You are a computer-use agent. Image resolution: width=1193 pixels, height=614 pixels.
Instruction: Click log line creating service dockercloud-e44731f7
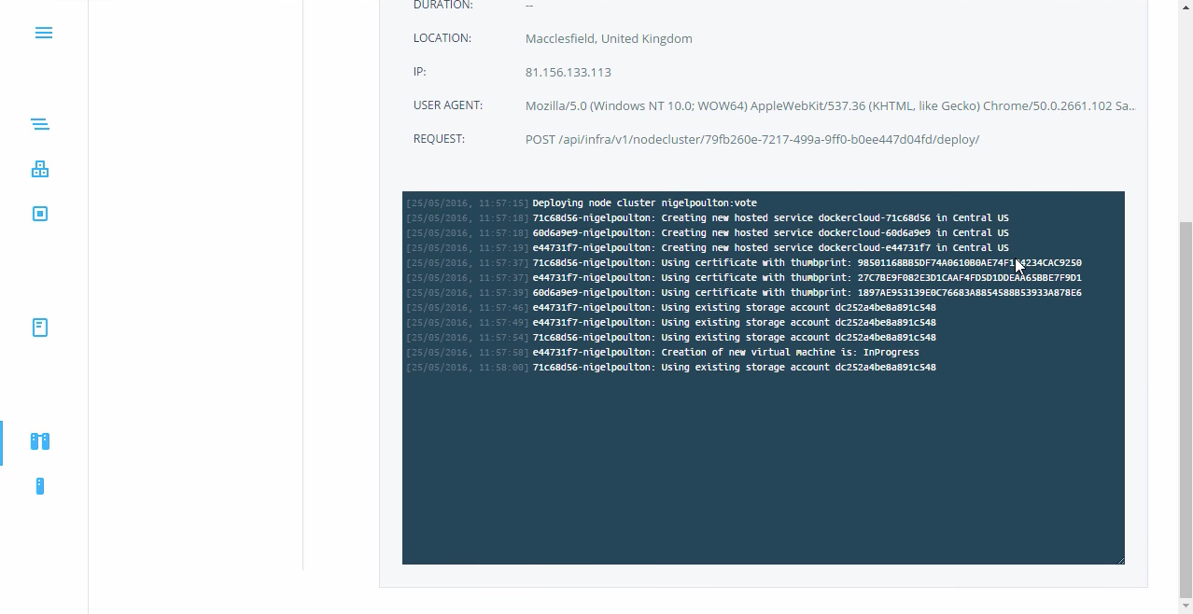708,247
